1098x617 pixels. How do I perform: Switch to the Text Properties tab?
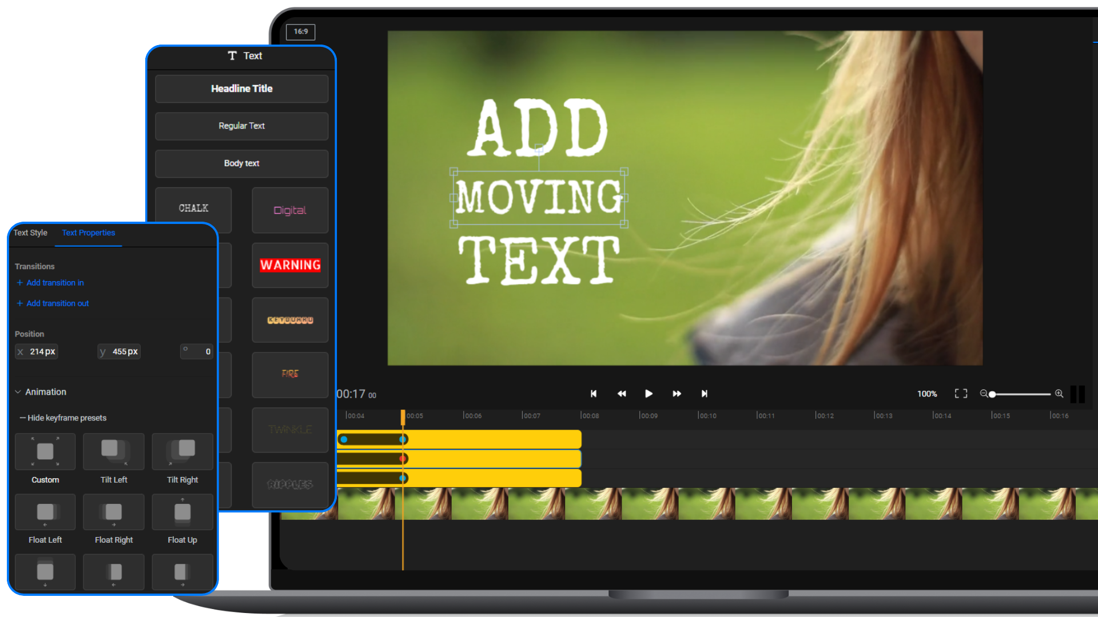[x=88, y=233]
